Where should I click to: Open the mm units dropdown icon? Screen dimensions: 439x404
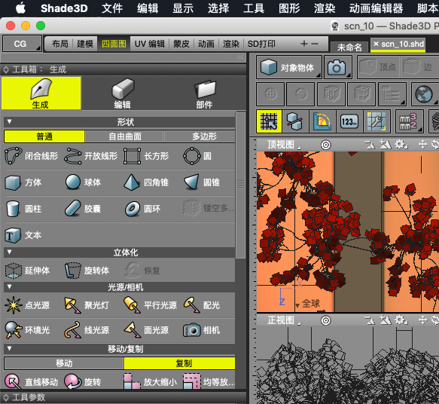(x=409, y=121)
